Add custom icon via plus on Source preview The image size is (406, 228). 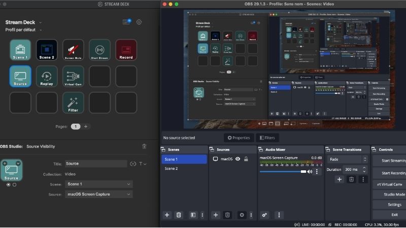click(x=5, y=163)
